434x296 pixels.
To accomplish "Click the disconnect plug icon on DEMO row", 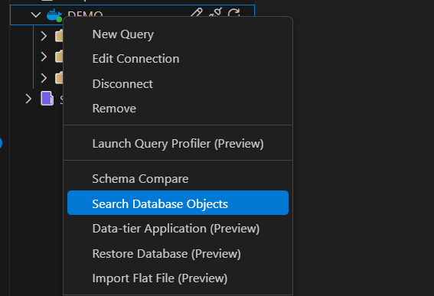I will 215,12.
